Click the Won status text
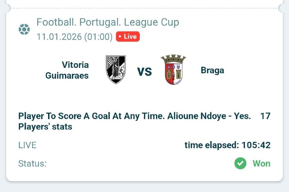 [x=261, y=163]
